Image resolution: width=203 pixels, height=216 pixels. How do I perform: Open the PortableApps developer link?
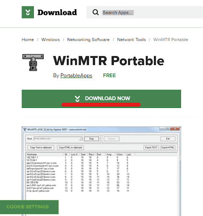pyautogui.click(x=76, y=76)
